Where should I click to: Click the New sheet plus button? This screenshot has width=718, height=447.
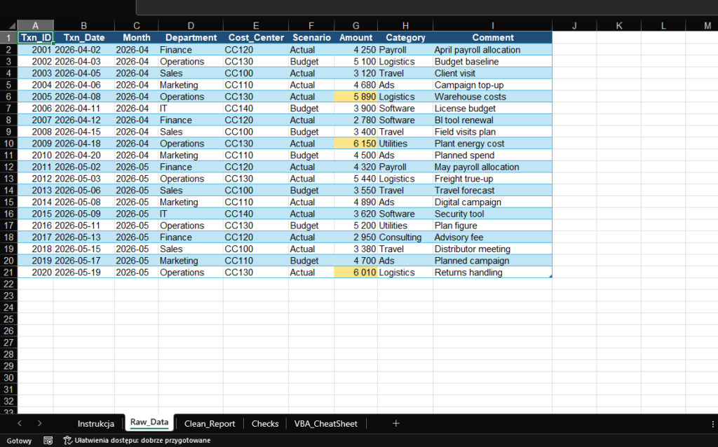(x=396, y=423)
